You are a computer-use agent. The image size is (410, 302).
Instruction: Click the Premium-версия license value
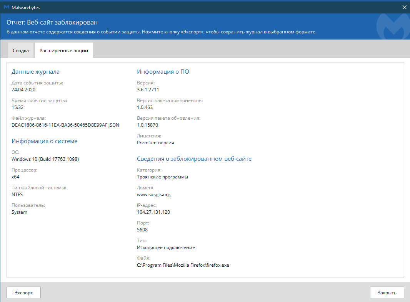pos(155,143)
